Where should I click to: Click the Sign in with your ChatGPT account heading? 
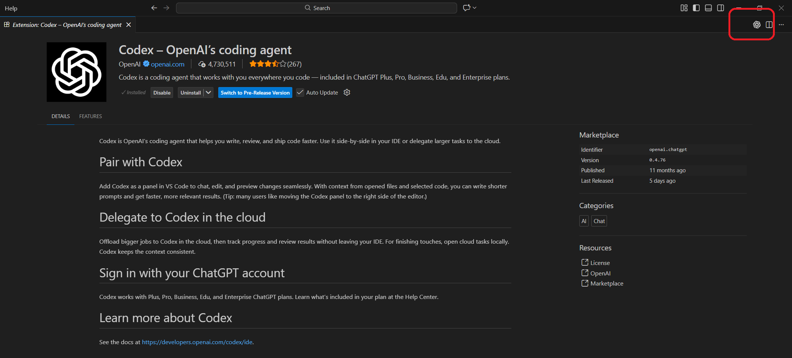(192, 273)
